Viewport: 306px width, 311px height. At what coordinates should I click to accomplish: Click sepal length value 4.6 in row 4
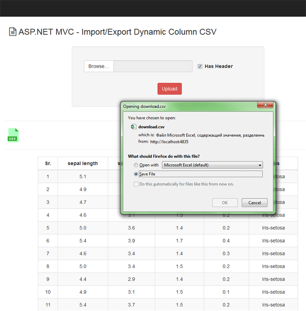tap(83, 215)
